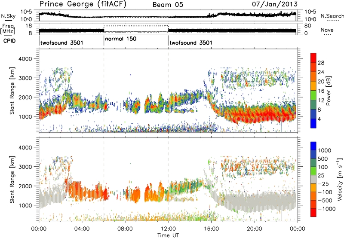Click the "−100" tick on Velocity colorbar
The width and height of the screenshot is (344, 238).
(325, 192)
